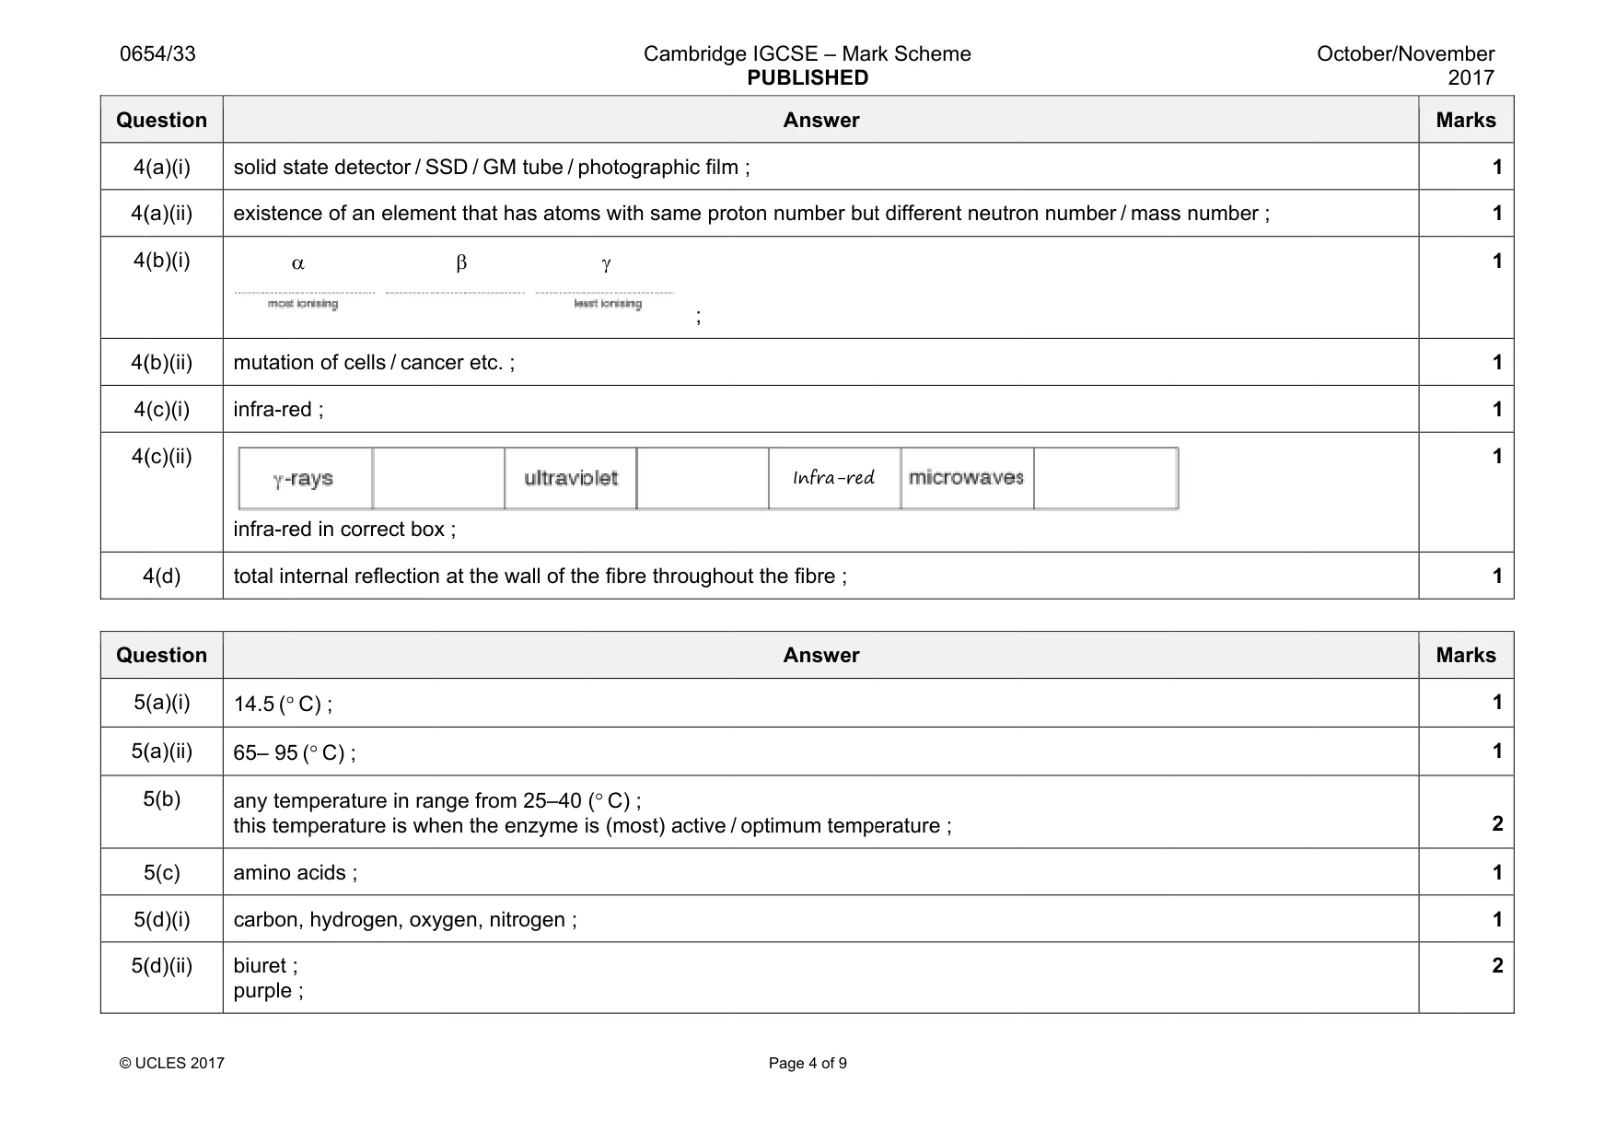Select the 'carbon, hydrogen, oxygen, nitrogen' answer
The image size is (1616, 1142).
pyautogui.click(x=405, y=920)
